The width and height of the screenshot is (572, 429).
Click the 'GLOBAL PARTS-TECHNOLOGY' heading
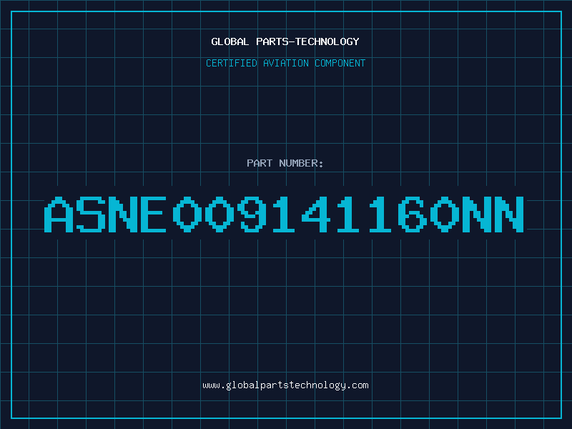pyautogui.click(x=285, y=41)
